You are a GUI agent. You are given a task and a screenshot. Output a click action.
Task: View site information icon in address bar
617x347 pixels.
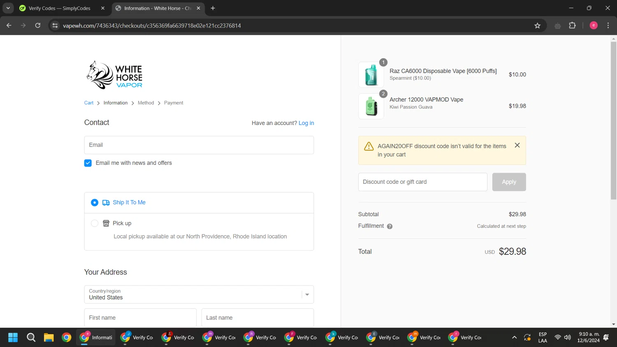[x=55, y=25]
